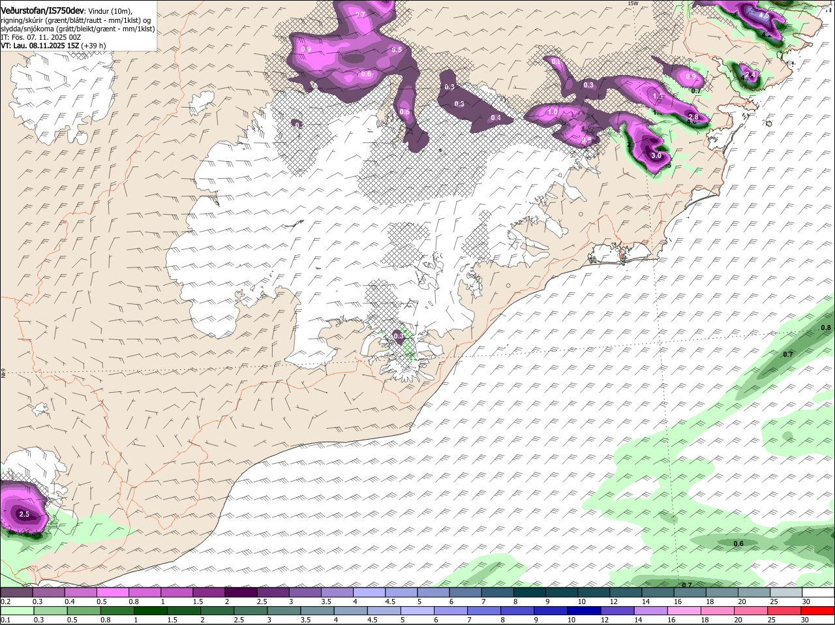Select lower legend swatch between 0.1 and 0.3

pos(16,611)
